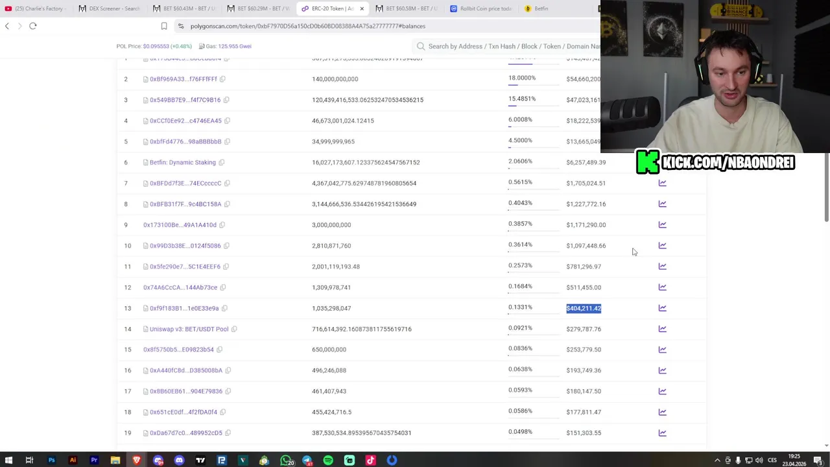Click percentage 0.5615%
830x467 pixels.
tap(520, 182)
